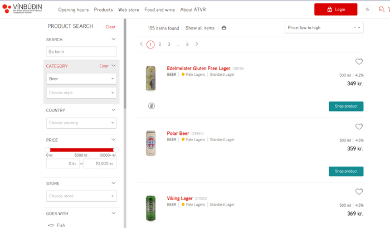This screenshot has width=390, height=228.
Task: Click the print icon next to Show all items
Action: [224, 28]
